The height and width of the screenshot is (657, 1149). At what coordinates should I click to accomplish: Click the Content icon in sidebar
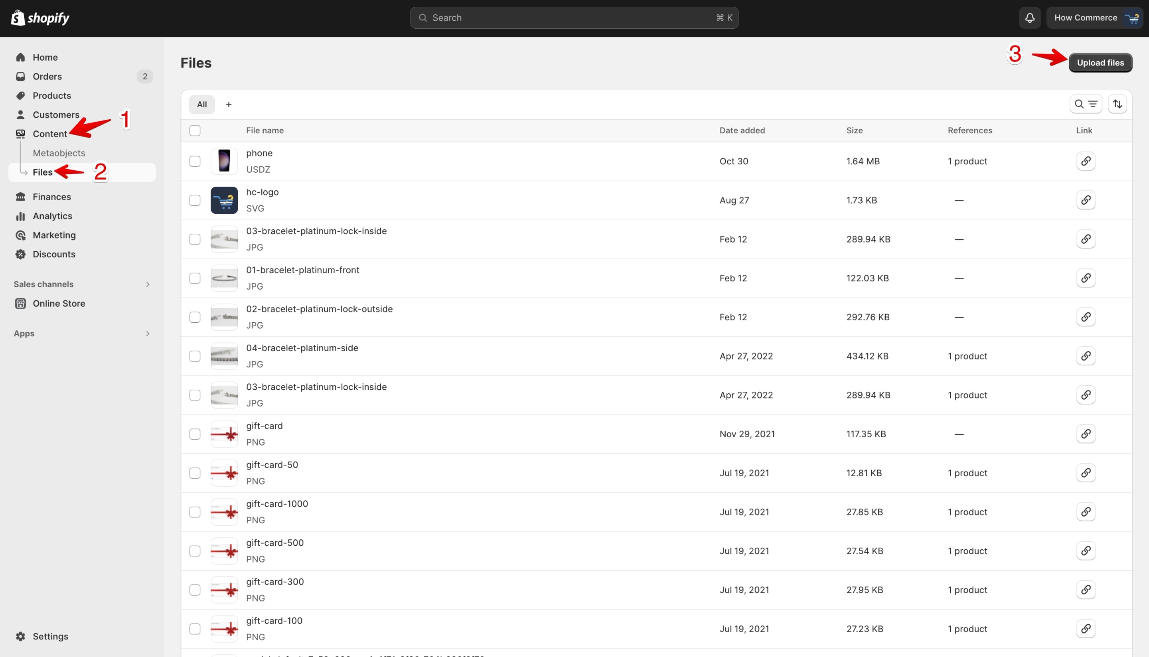click(x=20, y=134)
